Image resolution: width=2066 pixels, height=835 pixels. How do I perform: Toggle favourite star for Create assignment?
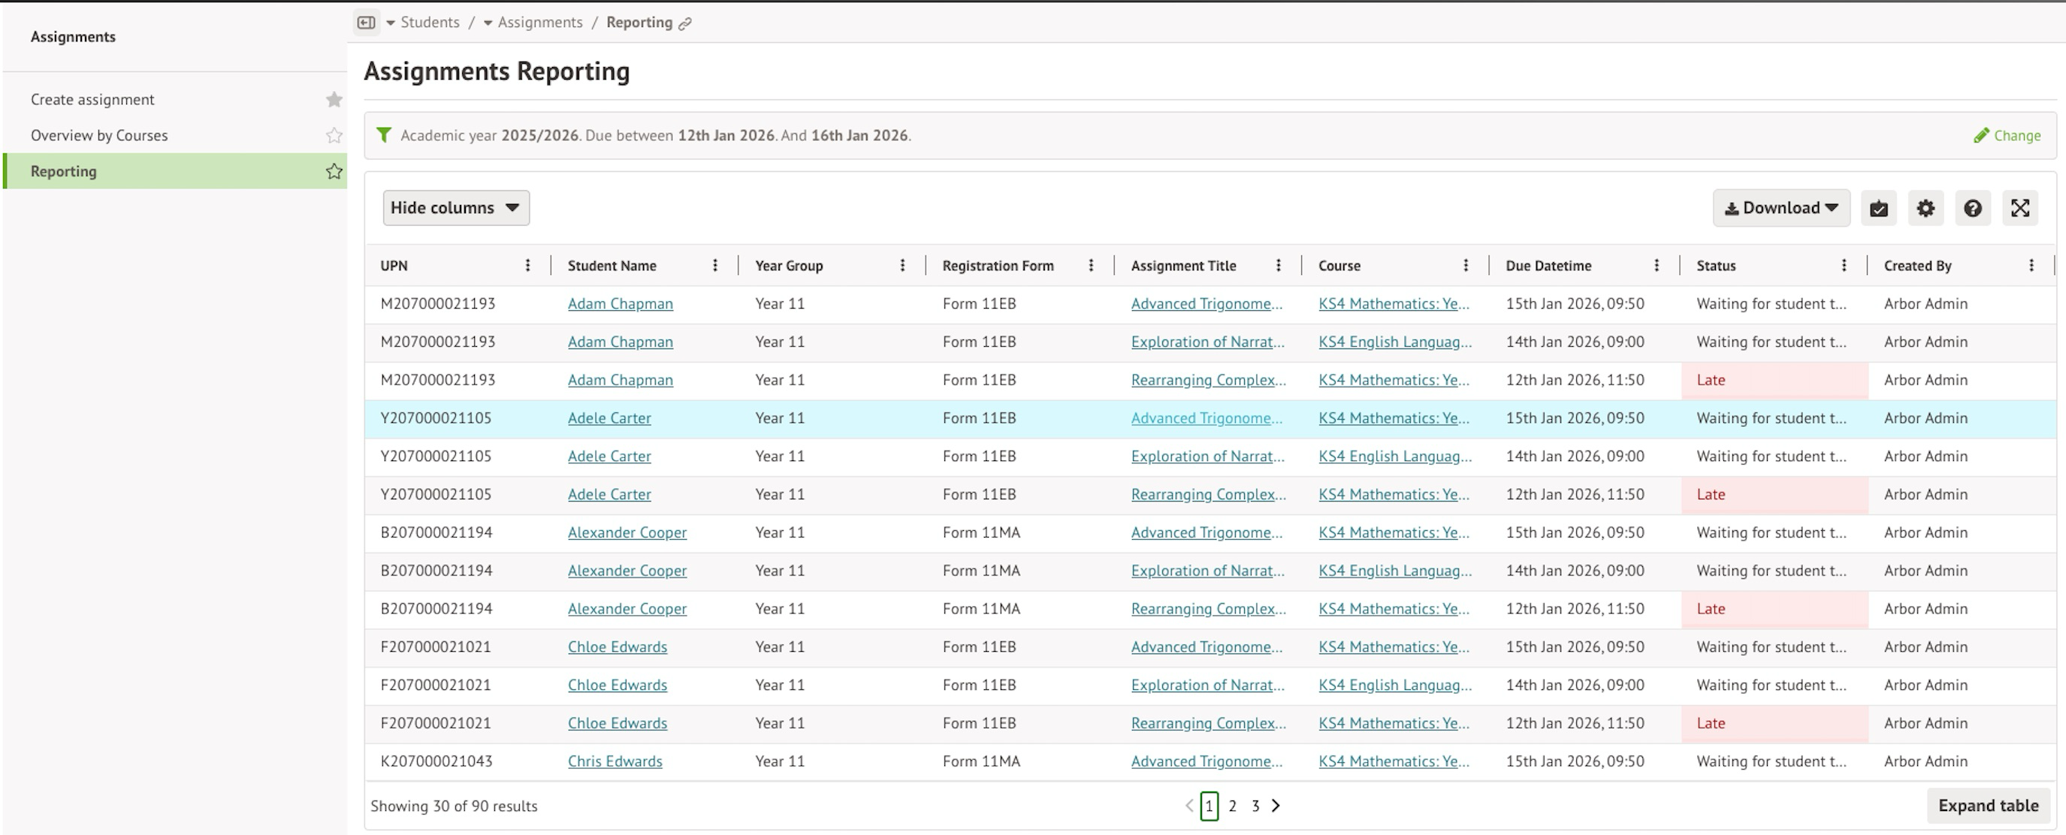334,99
